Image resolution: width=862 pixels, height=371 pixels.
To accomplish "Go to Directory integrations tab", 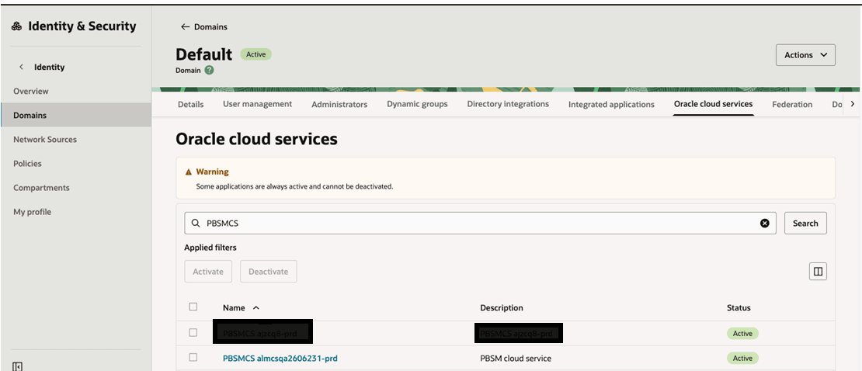I will point(508,104).
